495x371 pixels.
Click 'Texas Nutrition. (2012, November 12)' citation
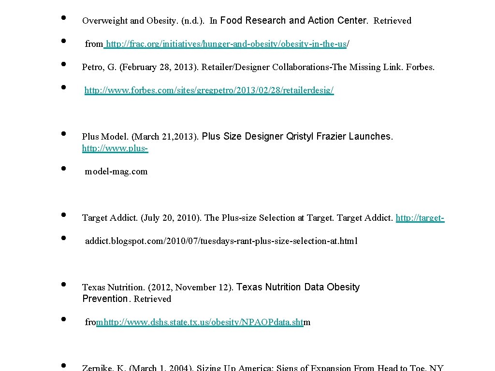pos(158,287)
